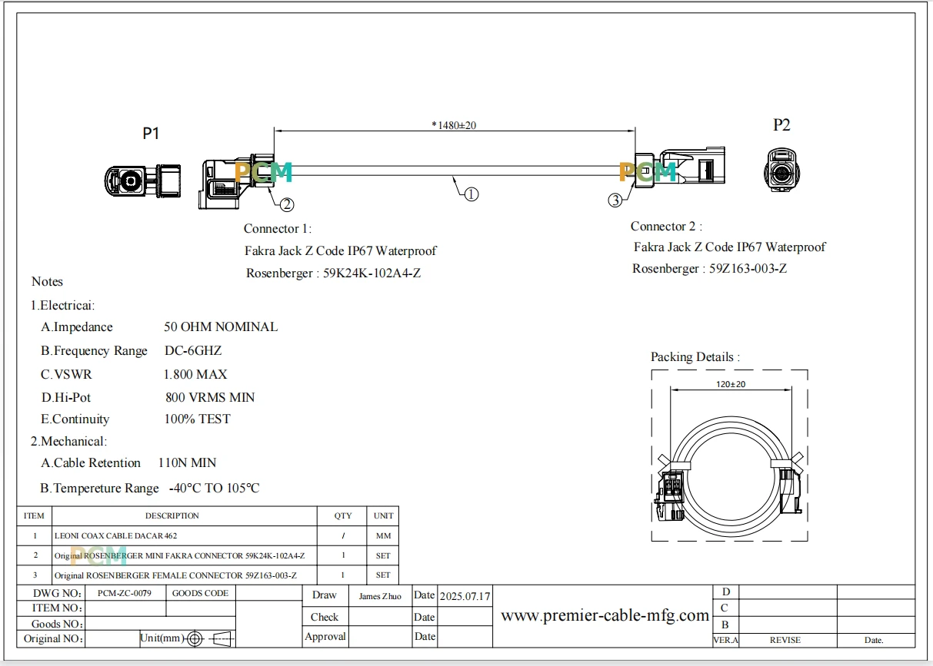The width and height of the screenshot is (933, 666).
Task: Select balloon callout number 1 on cable
Action: [x=471, y=194]
